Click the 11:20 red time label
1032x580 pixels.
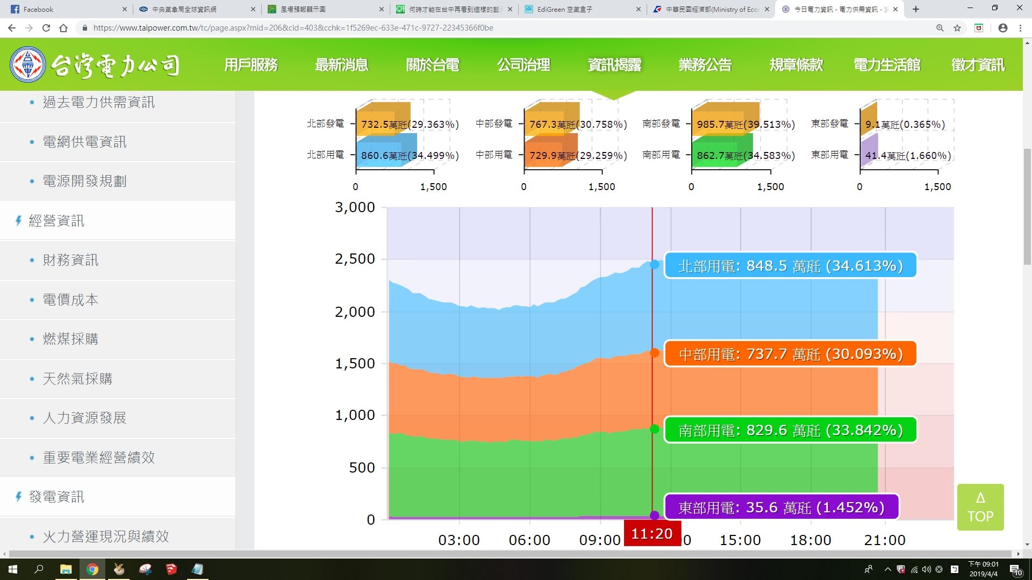[652, 533]
